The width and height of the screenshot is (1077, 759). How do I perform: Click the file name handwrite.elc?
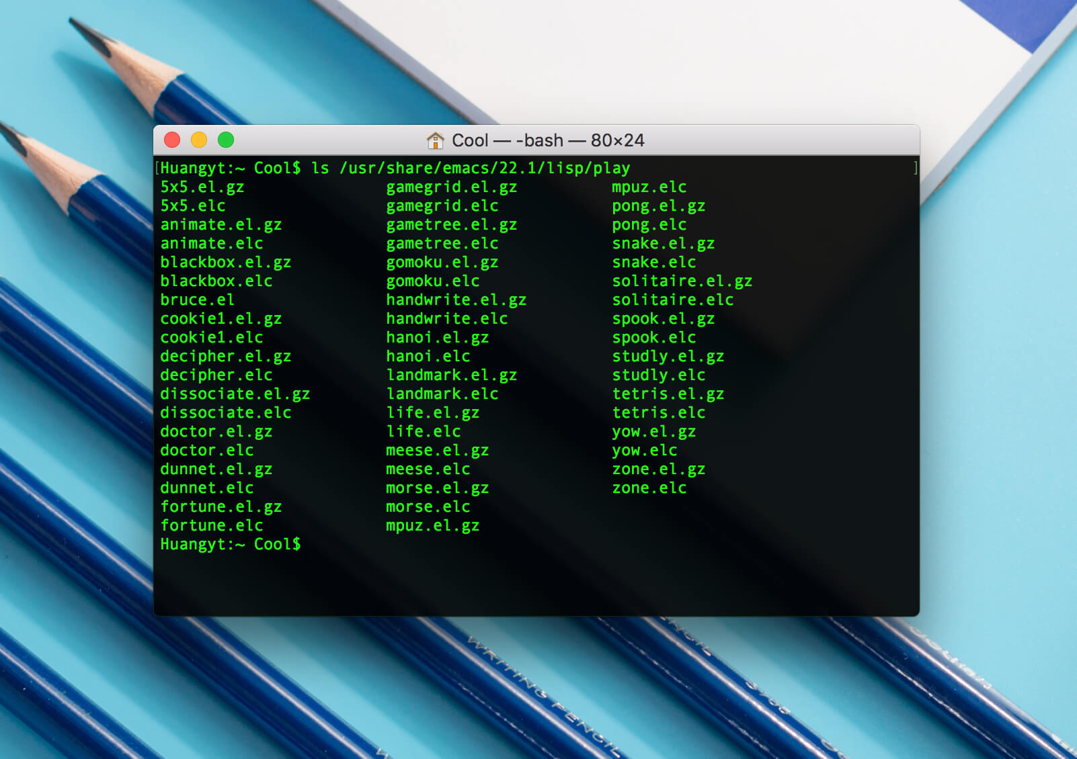point(447,318)
